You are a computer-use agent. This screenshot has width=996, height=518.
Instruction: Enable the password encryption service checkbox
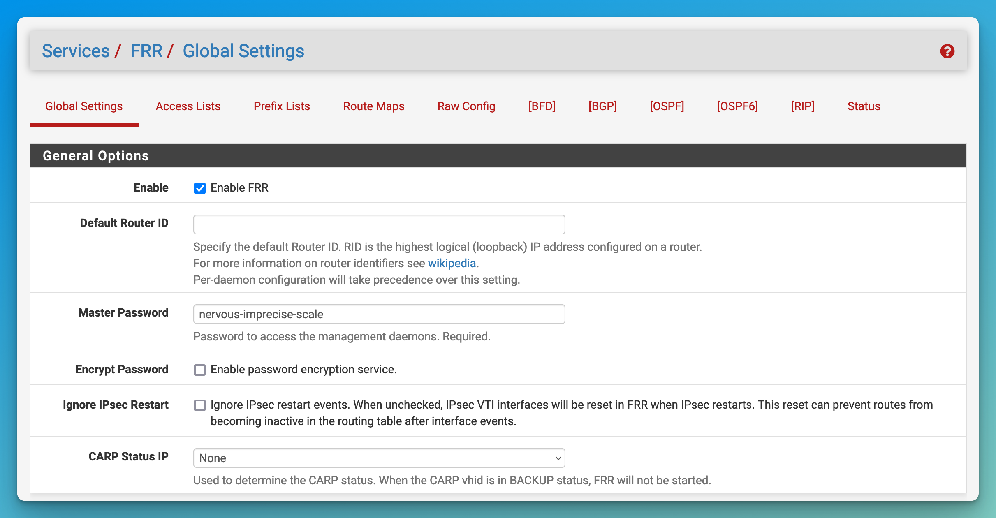tap(200, 370)
